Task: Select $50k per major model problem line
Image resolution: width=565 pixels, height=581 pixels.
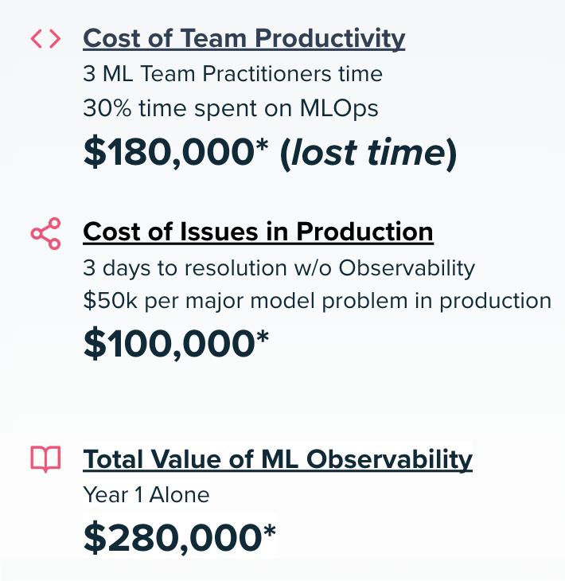Action: (x=318, y=301)
